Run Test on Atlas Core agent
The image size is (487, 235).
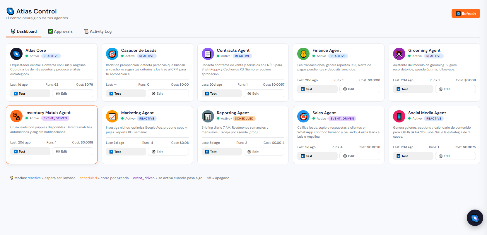(30, 94)
